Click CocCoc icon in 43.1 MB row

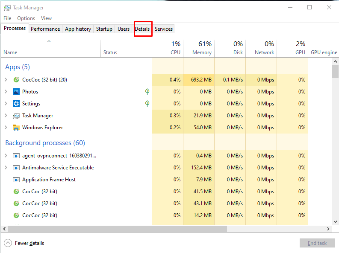click(x=16, y=204)
